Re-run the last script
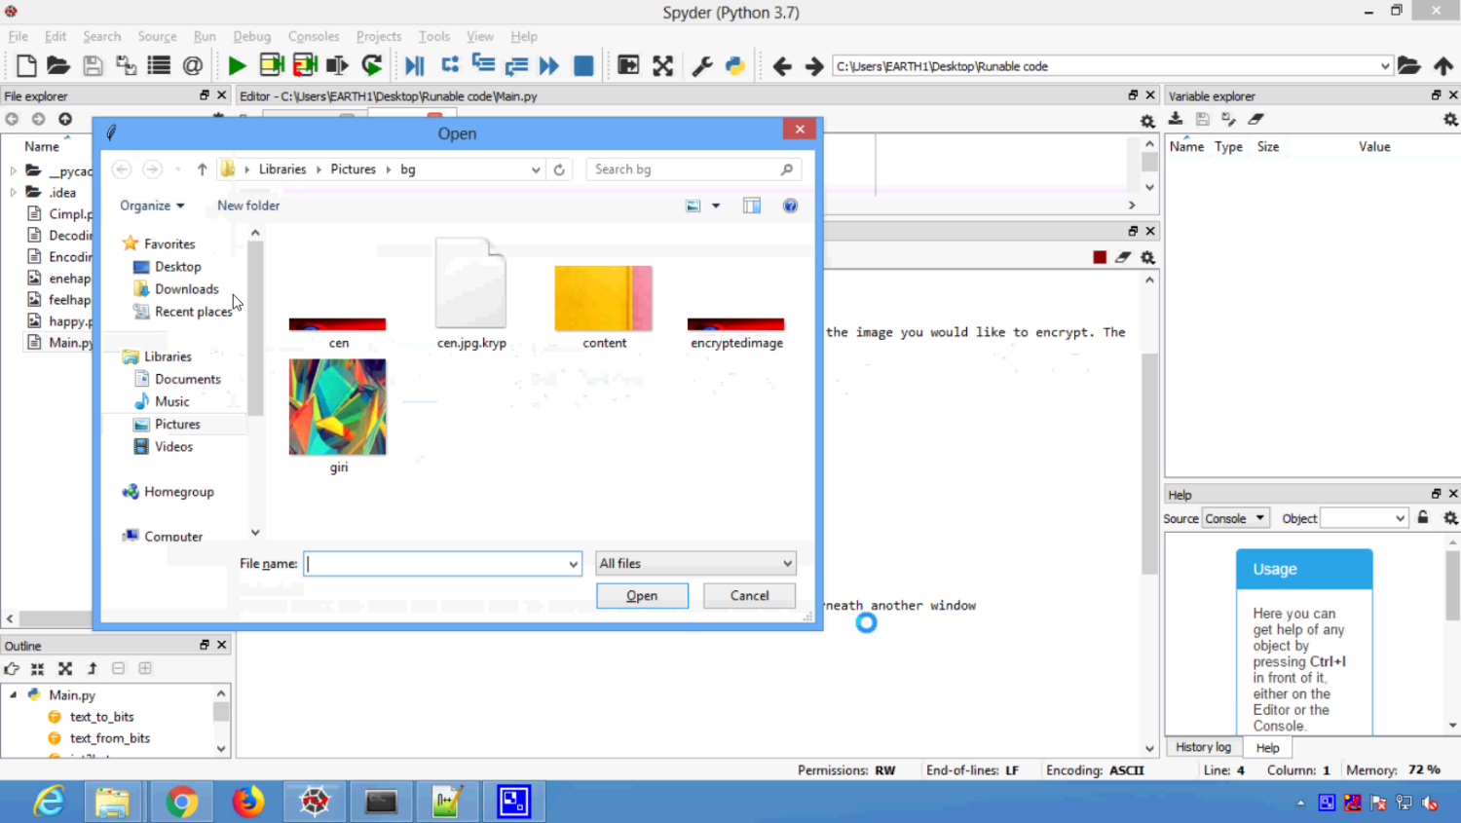The height and width of the screenshot is (823, 1461). [372, 65]
